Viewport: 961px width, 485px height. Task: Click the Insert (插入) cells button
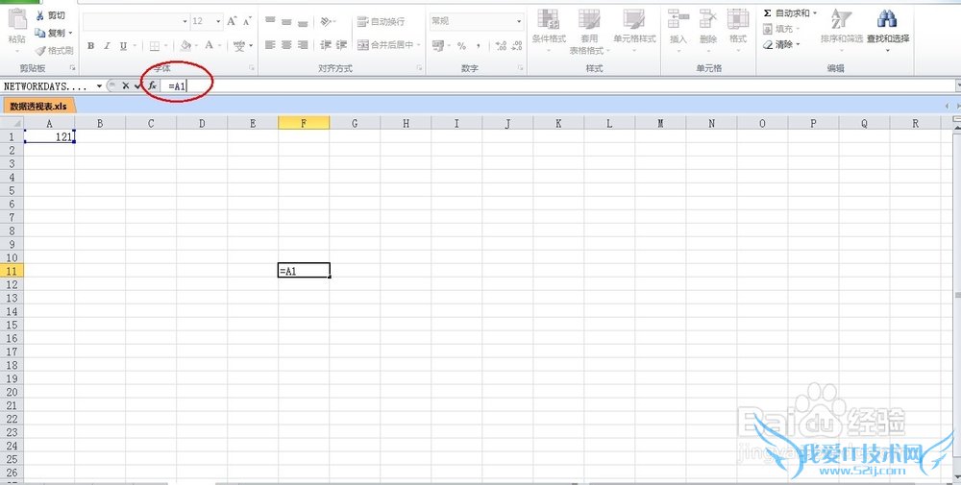(x=678, y=30)
